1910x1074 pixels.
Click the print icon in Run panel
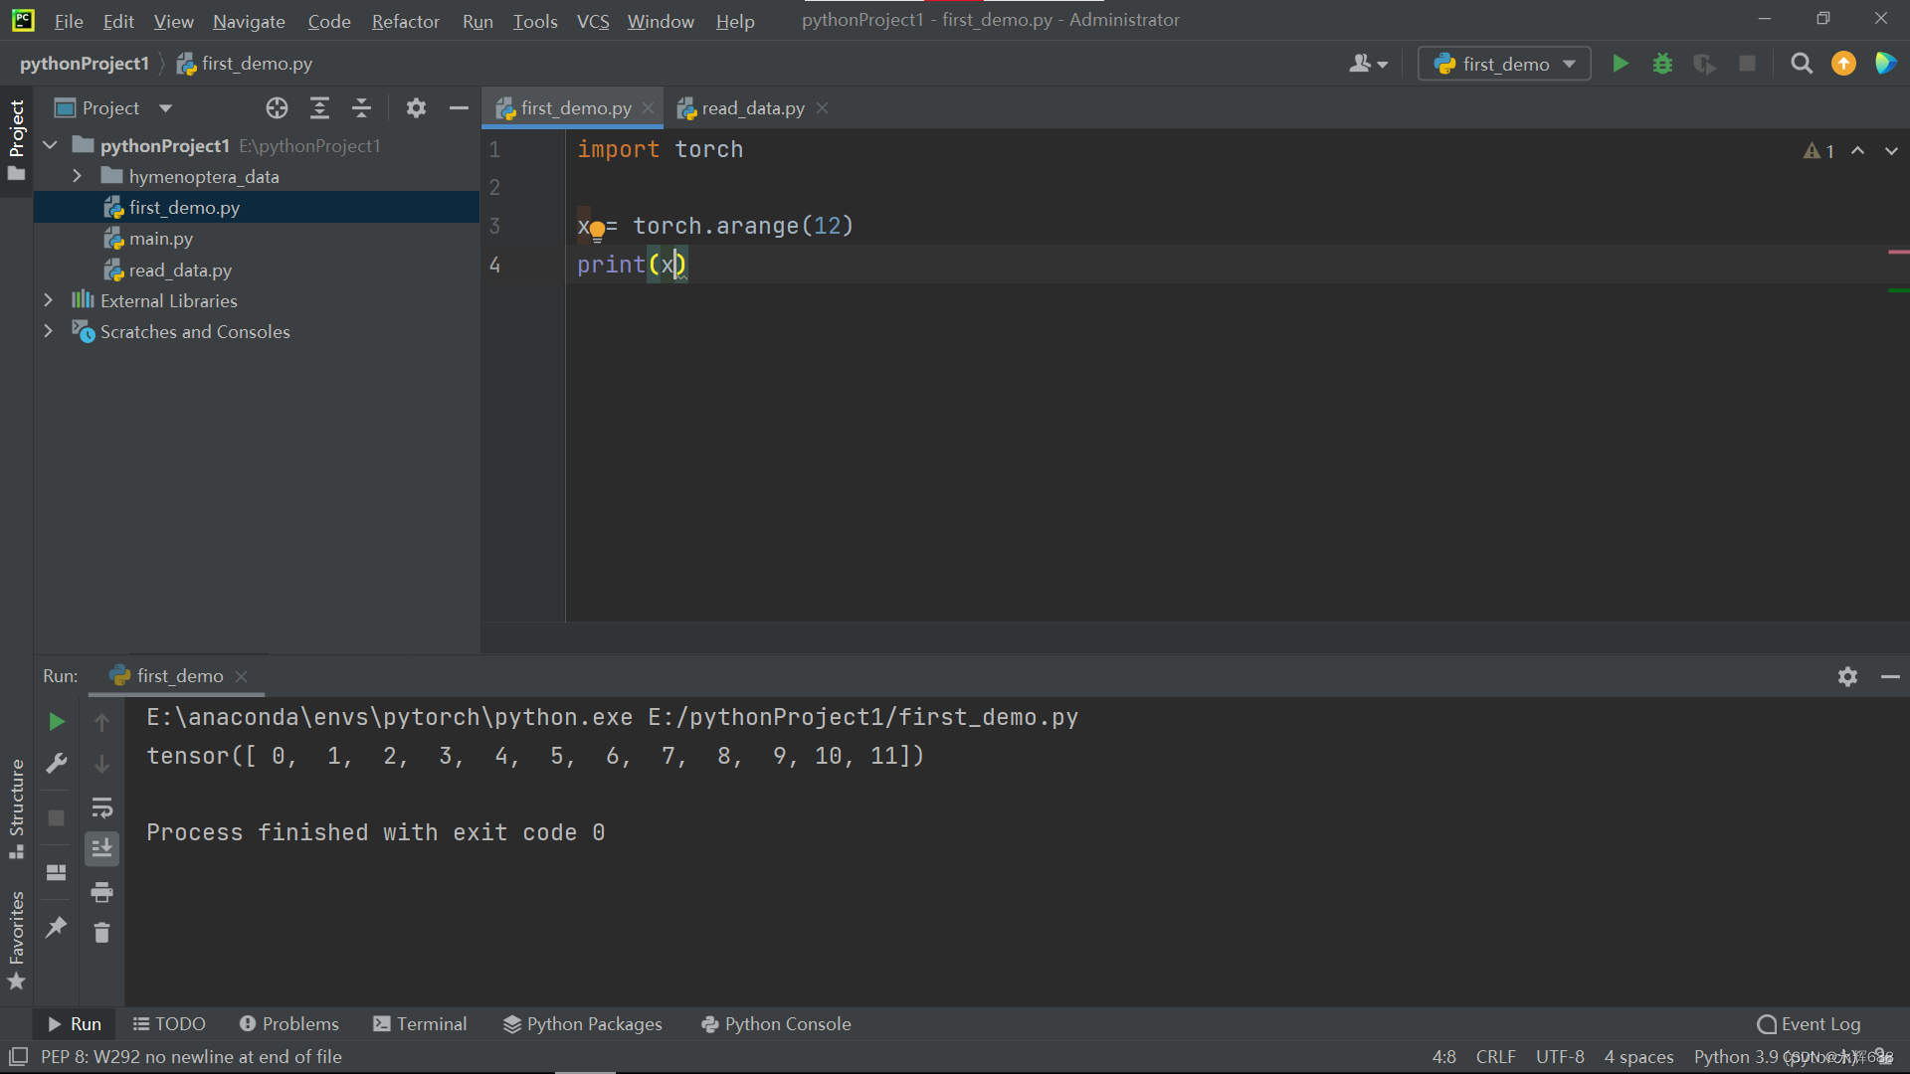(101, 892)
